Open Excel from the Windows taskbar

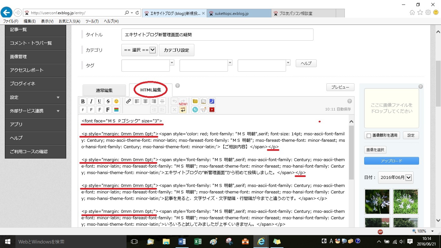coord(197,241)
